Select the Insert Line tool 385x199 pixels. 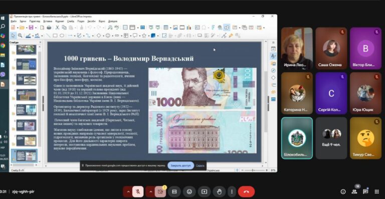coord(48,36)
